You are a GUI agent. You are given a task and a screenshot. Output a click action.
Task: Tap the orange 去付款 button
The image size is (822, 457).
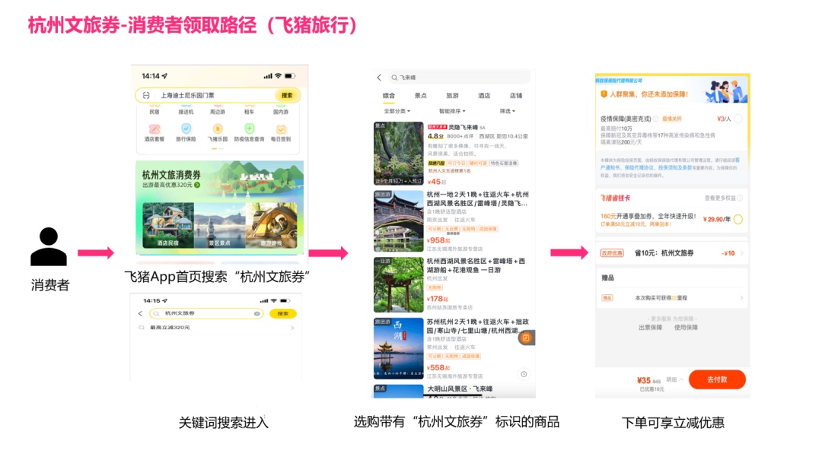(x=717, y=379)
